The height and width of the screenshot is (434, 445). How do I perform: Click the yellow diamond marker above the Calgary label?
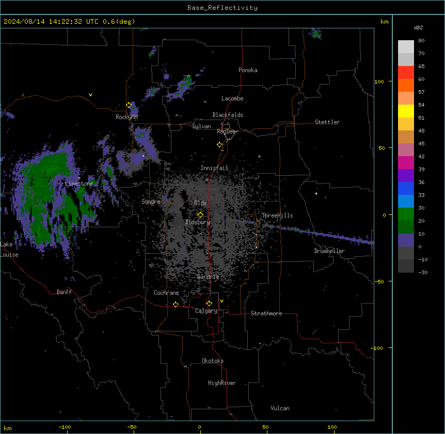coord(209,304)
